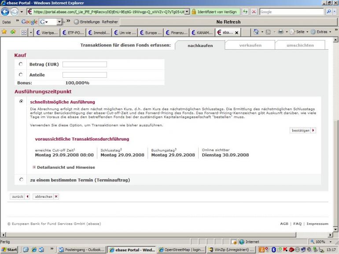Screen dimensions: 339x254
Task: Select schnellstmögliche Ausführung radio button
Action: [21, 101]
